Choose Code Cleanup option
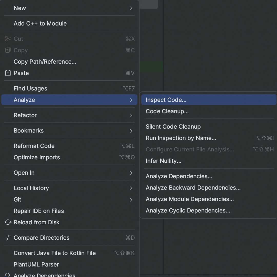The width and height of the screenshot is (277, 277). point(167,111)
